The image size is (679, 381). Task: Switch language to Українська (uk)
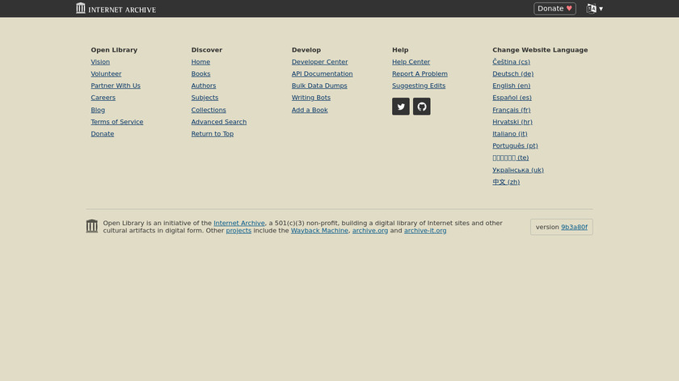[518, 170]
